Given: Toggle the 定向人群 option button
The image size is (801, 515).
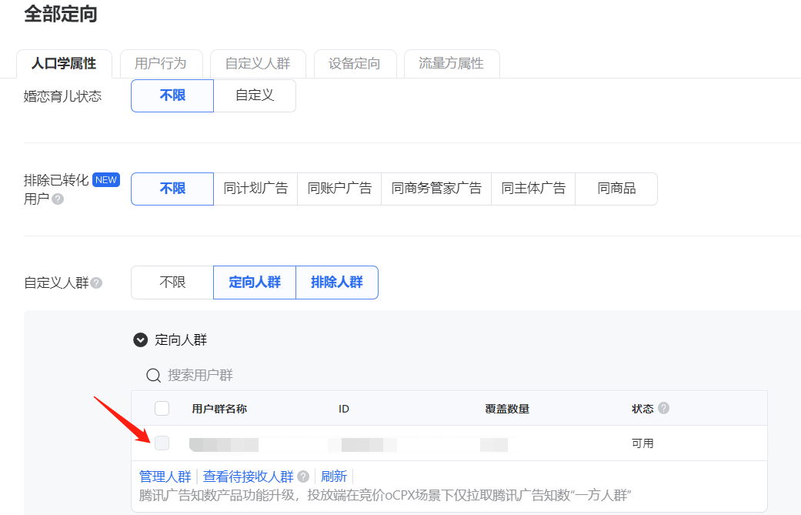Looking at the screenshot, I should (x=255, y=282).
